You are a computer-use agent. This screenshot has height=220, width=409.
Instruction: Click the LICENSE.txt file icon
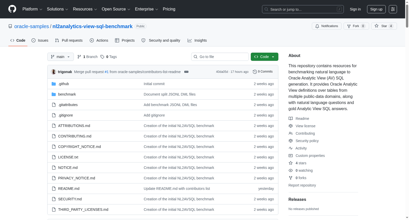(x=54, y=157)
